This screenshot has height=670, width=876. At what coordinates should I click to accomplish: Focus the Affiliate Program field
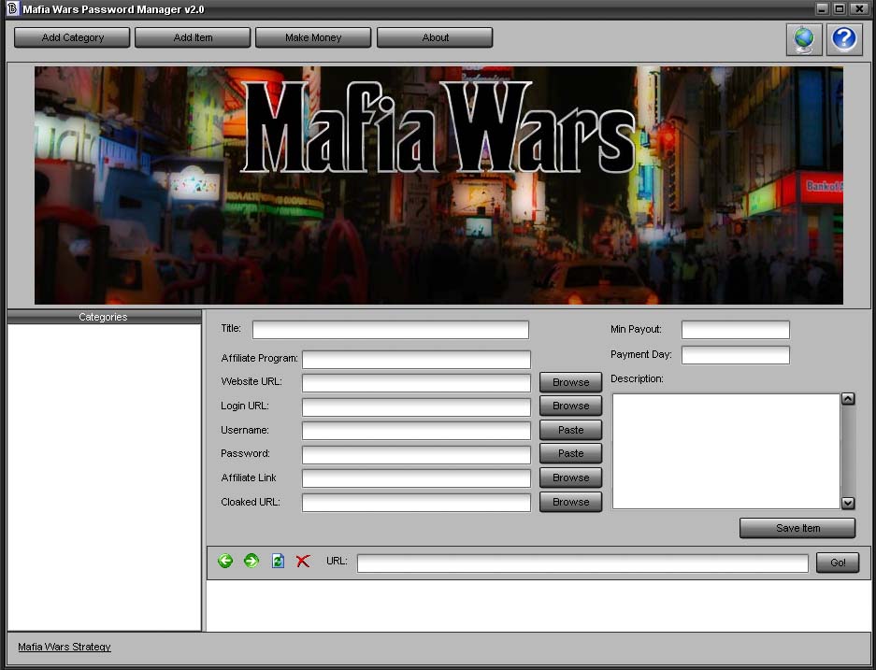(x=416, y=360)
